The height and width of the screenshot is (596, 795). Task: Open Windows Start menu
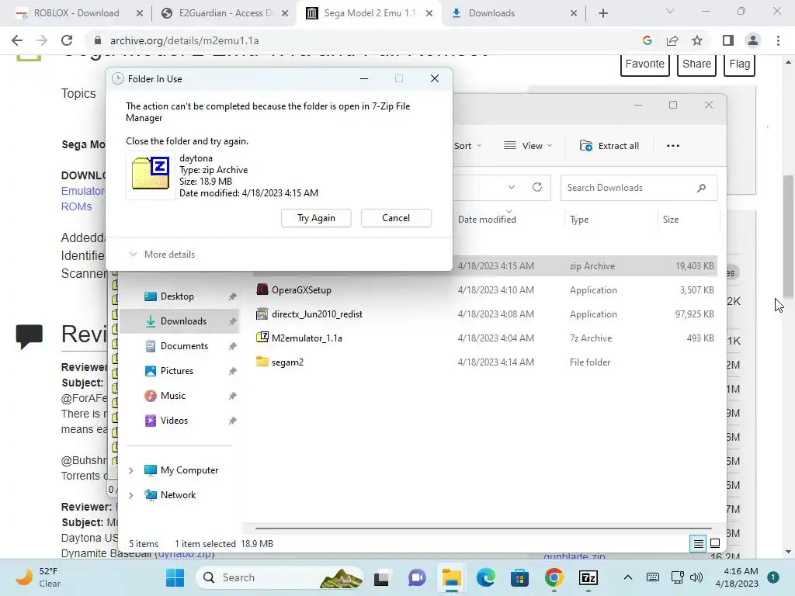tap(175, 577)
